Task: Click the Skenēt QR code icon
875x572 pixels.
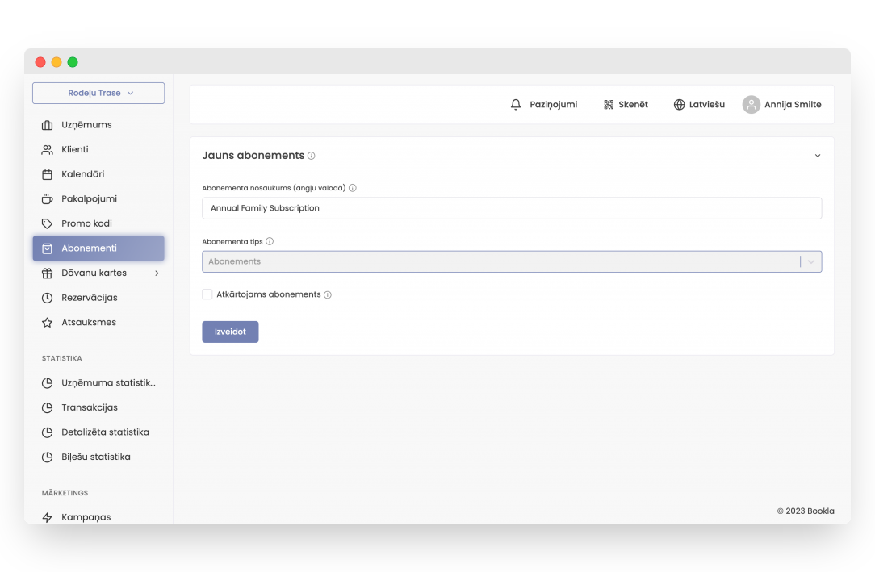Action: [609, 105]
